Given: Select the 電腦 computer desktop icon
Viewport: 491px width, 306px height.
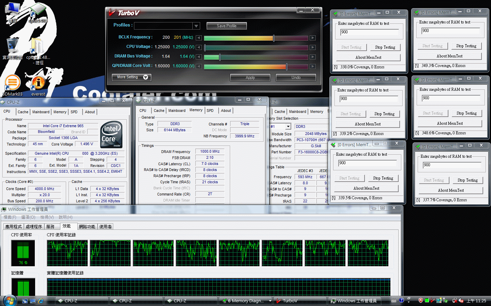Looking at the screenshot, I should point(13,13).
